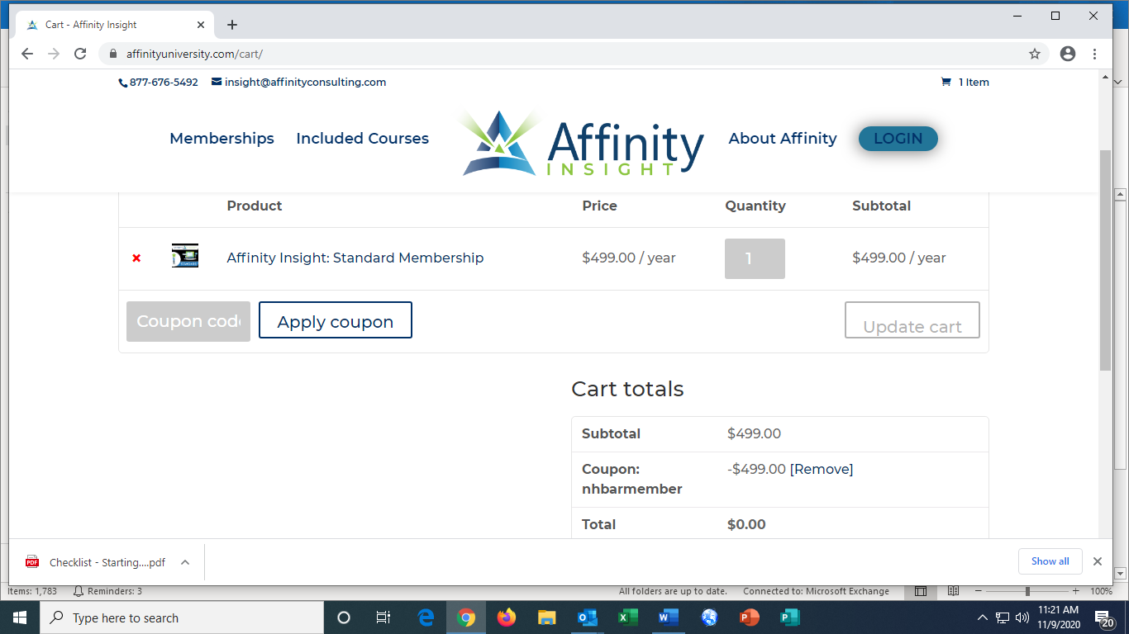Click the Outlook zoom out minus button
Viewport: 1129px width, 634px height.
pyautogui.click(x=979, y=591)
